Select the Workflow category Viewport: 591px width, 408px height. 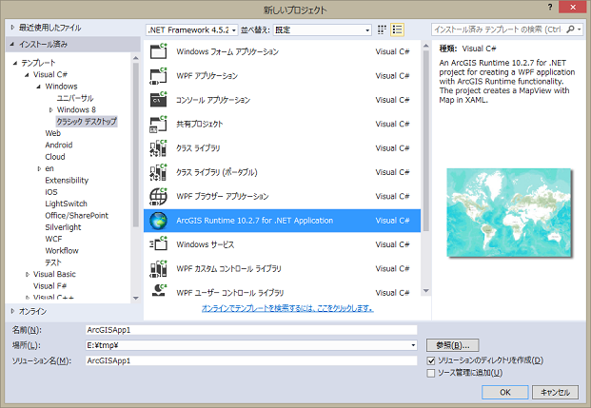click(62, 250)
